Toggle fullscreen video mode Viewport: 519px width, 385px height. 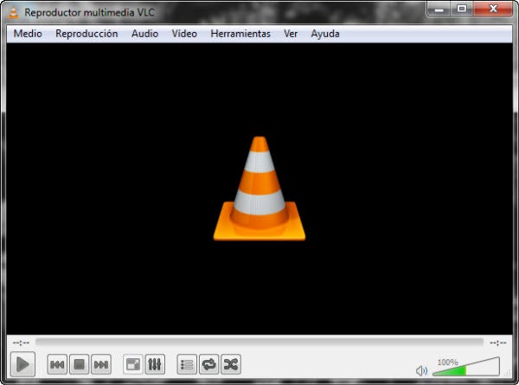133,365
